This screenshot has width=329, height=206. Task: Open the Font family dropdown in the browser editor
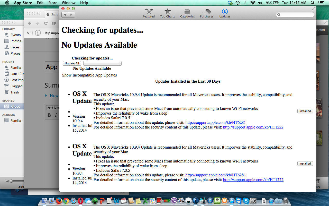click(x=53, y=108)
